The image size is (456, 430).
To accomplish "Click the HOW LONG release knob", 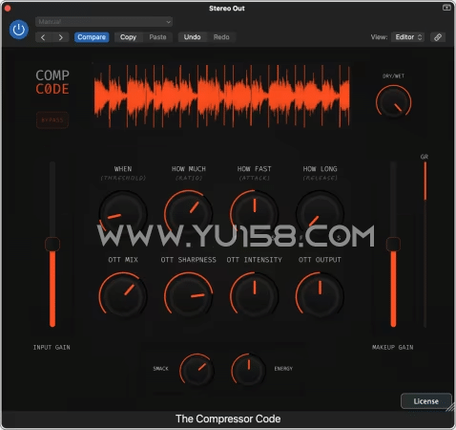I will [320, 214].
